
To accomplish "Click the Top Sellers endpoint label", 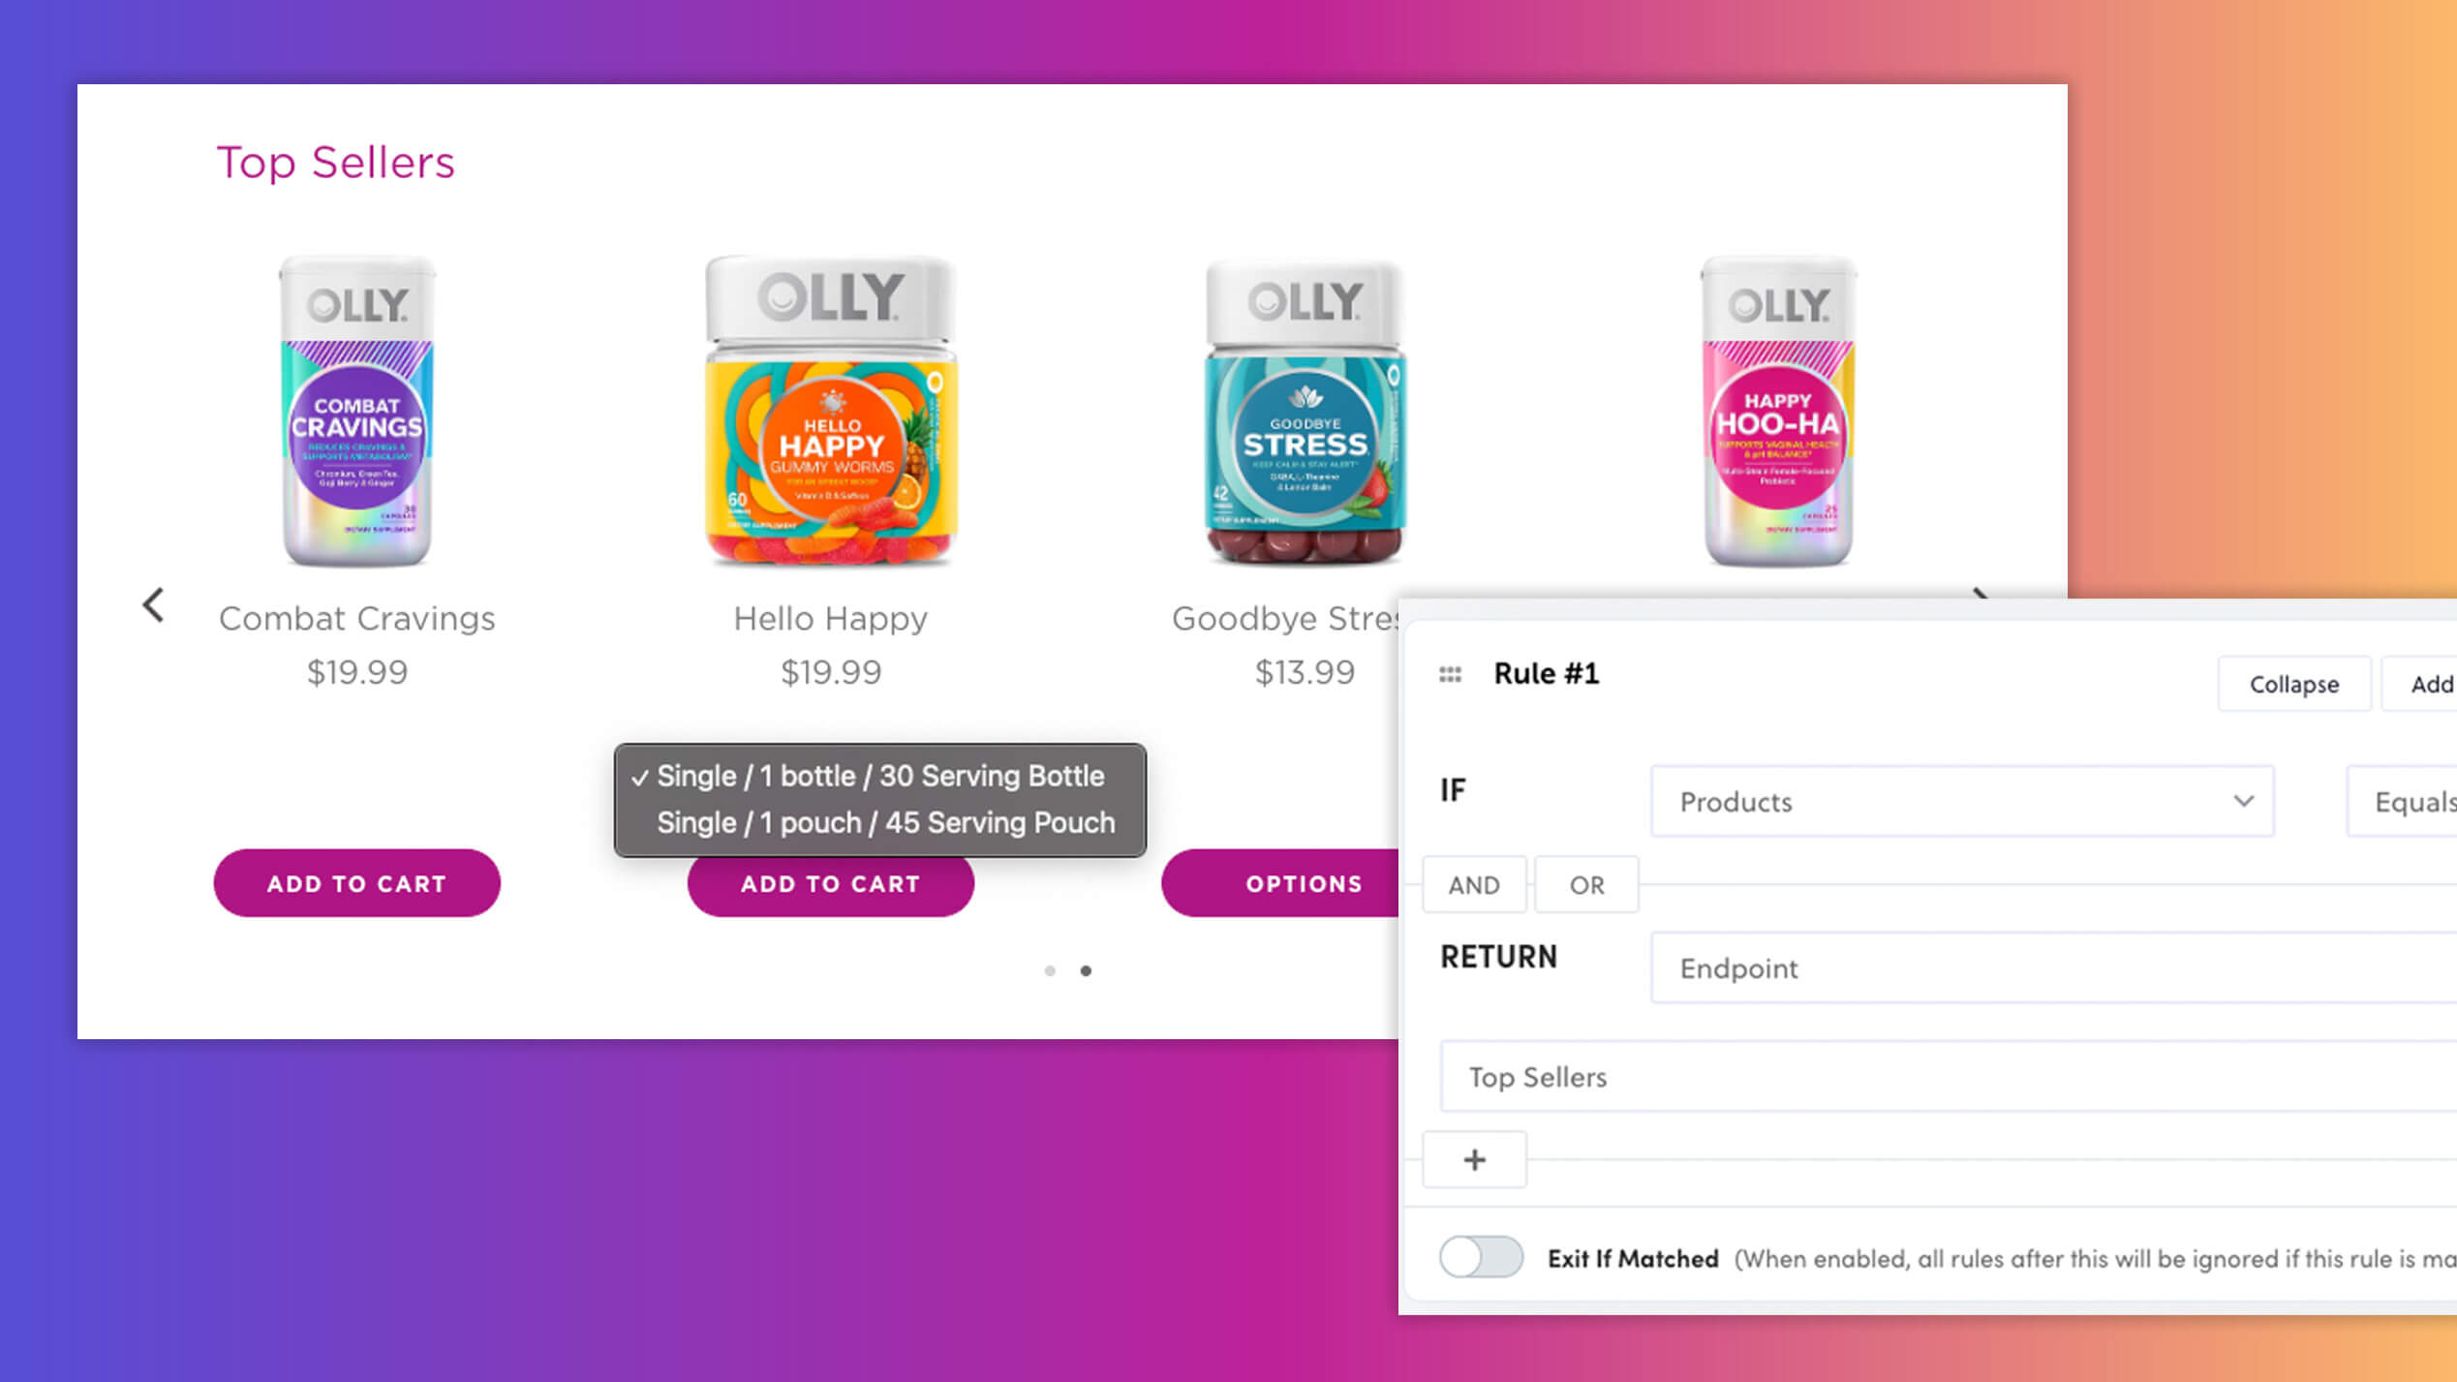I will pyautogui.click(x=1536, y=1077).
